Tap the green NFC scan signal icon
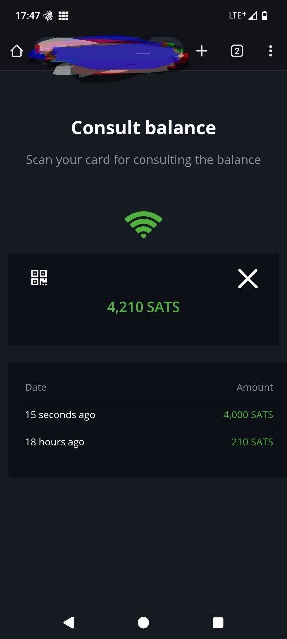This screenshot has height=639, width=287. point(143,225)
